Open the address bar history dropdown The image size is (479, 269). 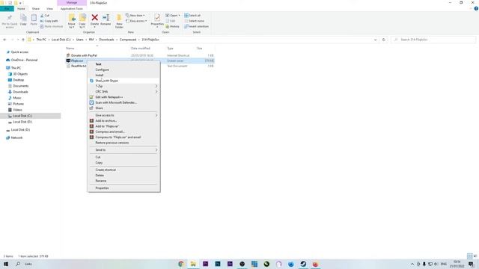pyautogui.click(x=376, y=40)
